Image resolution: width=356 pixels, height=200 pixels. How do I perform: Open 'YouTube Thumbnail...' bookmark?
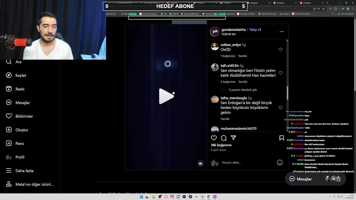click(x=301, y=14)
